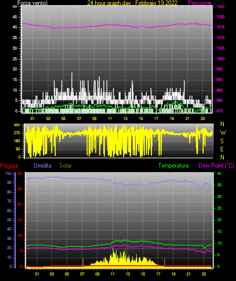Click the Pressione legend label
The width and height of the screenshot is (236, 281).
(x=200, y=3)
